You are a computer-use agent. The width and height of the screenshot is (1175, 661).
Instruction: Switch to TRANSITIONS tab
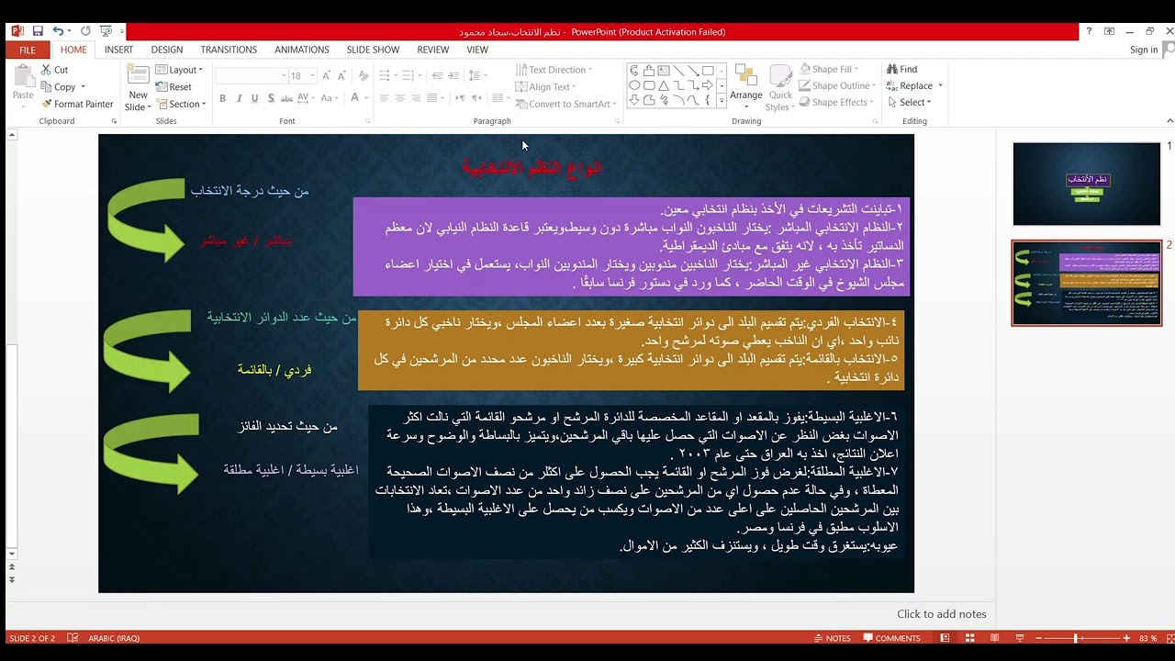tap(229, 50)
